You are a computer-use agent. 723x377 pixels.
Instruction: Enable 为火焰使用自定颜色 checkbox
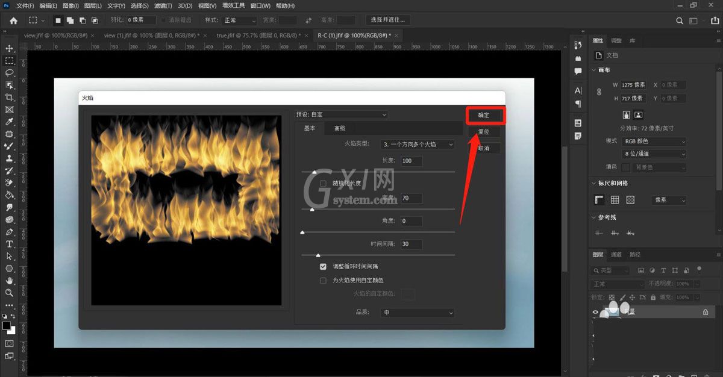point(324,280)
